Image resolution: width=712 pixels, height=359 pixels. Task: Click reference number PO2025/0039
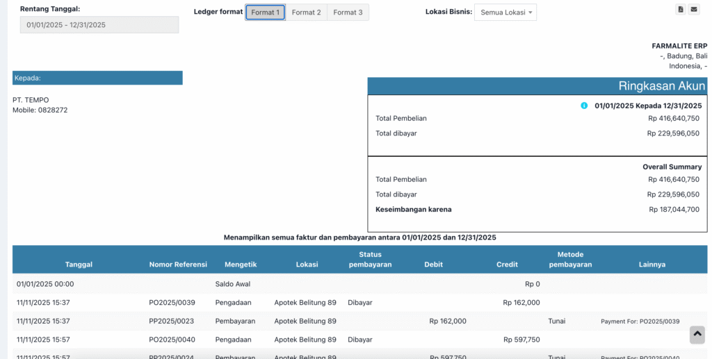(x=172, y=303)
